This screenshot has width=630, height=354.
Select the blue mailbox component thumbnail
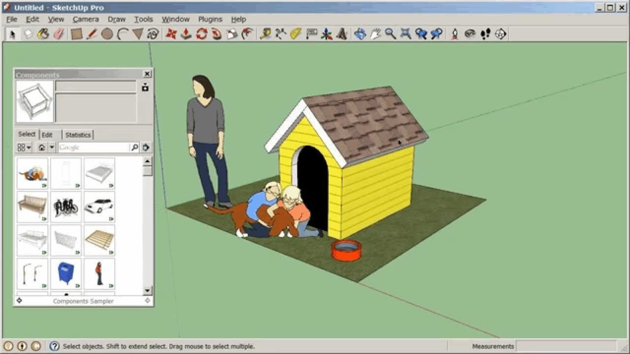tap(66, 273)
